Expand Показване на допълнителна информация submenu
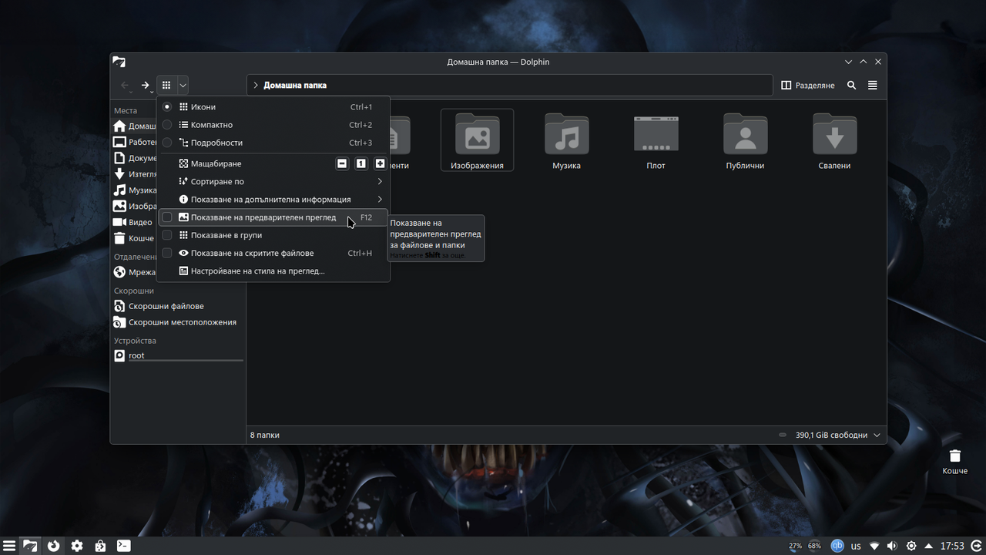 click(x=273, y=200)
